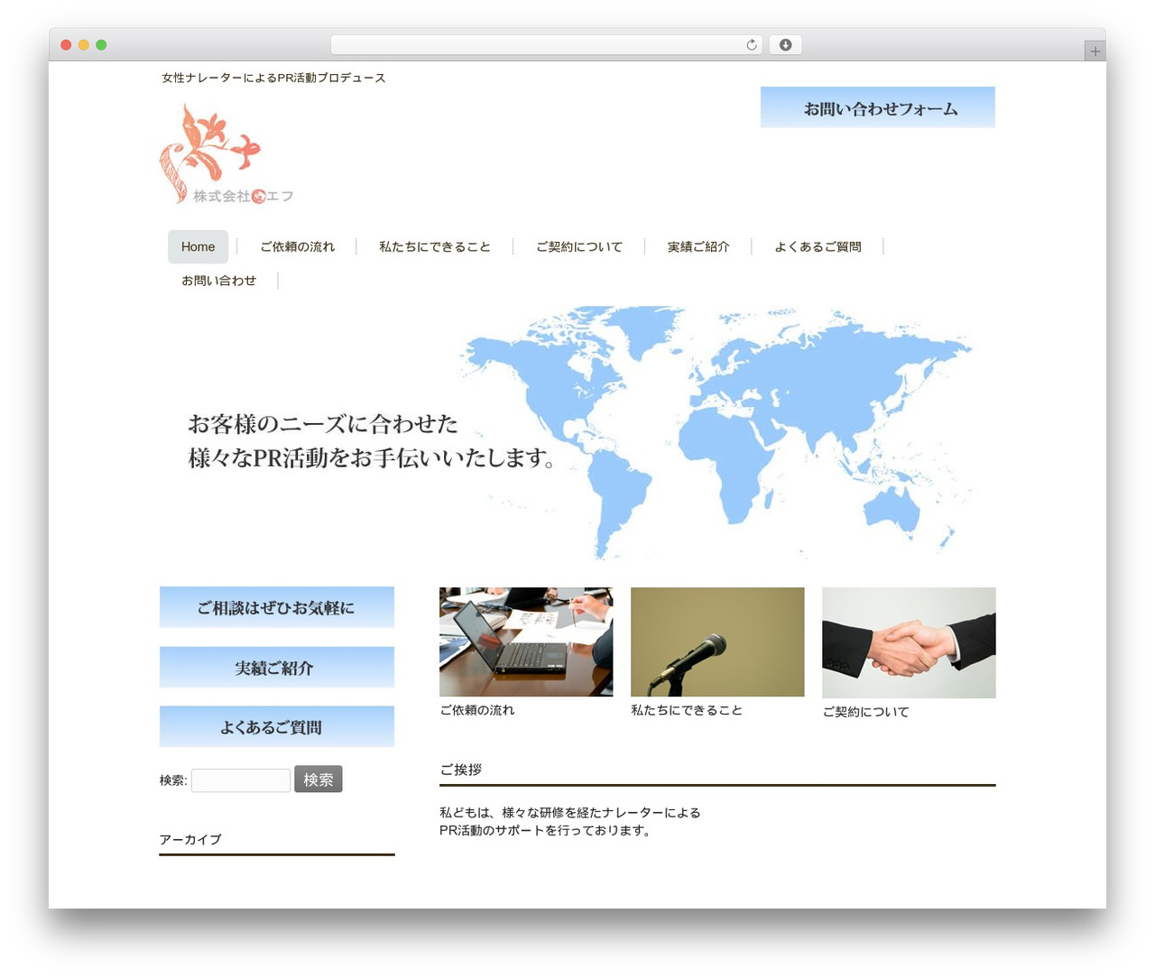Click the アーカイブ sidebar heading
The image size is (1155, 978).
[x=190, y=840]
